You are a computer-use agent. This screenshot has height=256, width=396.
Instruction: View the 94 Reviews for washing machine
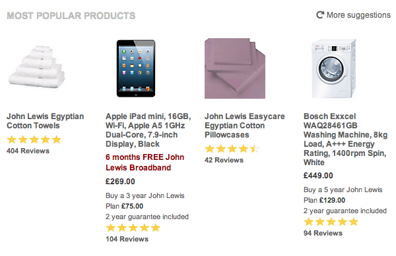coord(323,233)
